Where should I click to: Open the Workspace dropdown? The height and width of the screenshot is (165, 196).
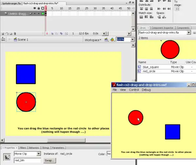[93, 40]
